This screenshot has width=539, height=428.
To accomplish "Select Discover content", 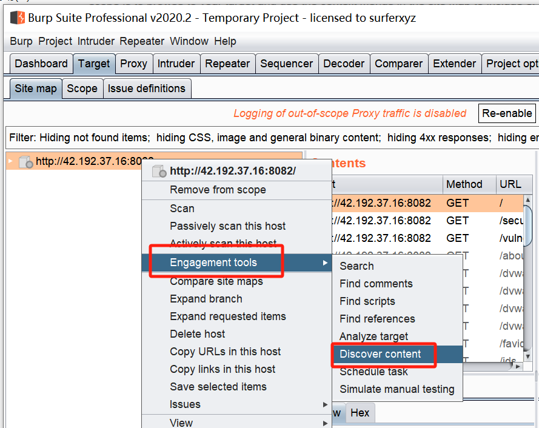I will pyautogui.click(x=397, y=354).
